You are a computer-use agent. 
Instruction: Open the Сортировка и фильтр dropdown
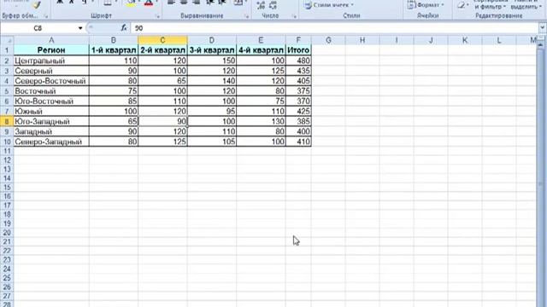click(490, 4)
